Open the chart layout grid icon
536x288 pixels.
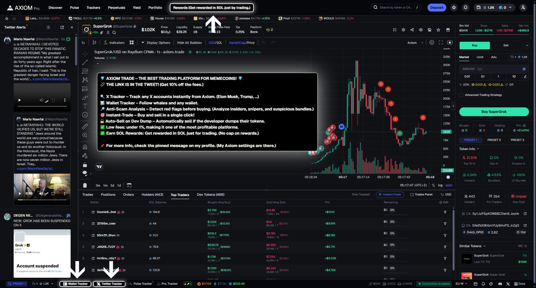[132, 43]
